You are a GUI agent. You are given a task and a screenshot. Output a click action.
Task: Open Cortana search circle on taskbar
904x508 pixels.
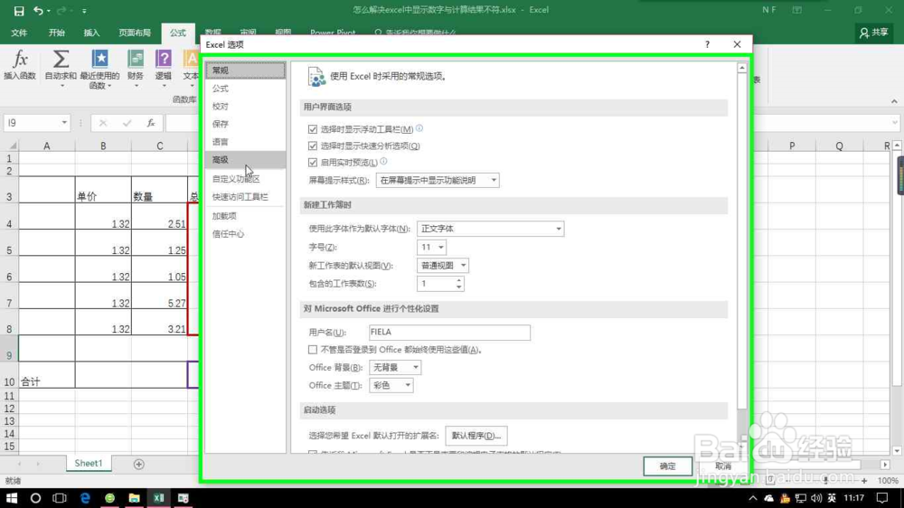click(x=35, y=498)
